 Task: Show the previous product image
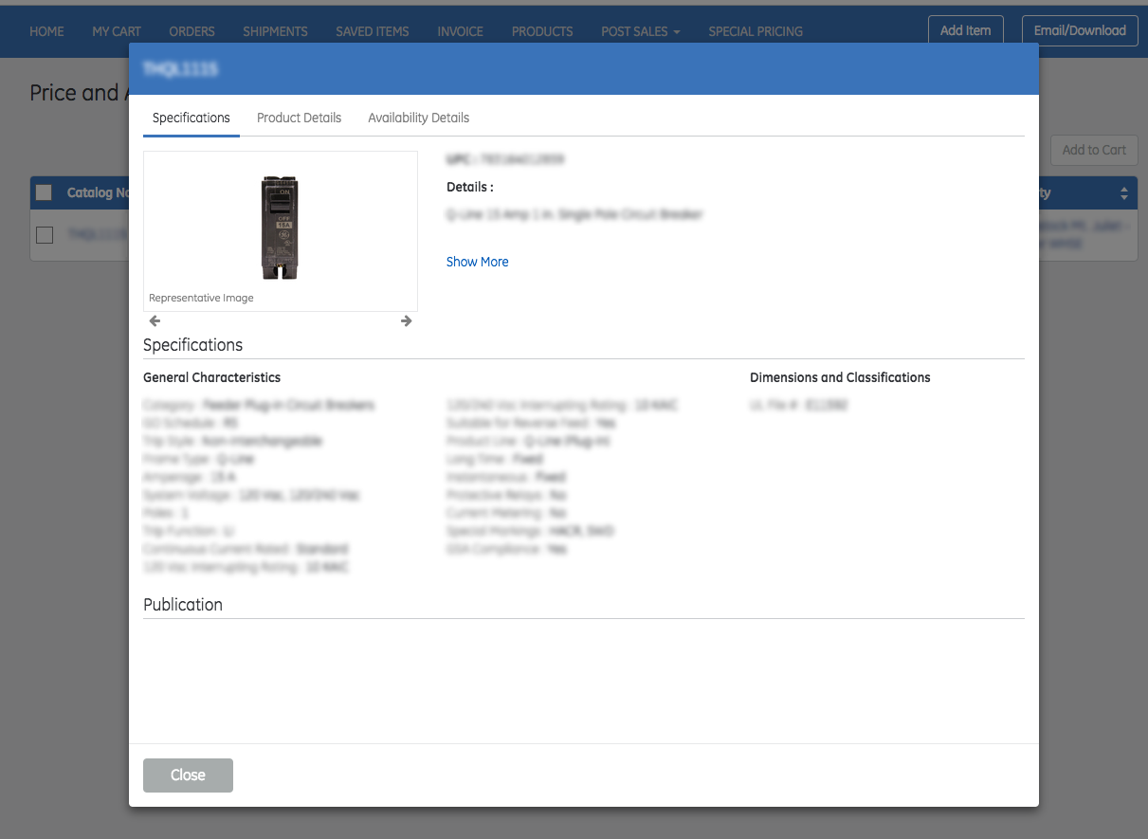[x=155, y=321]
